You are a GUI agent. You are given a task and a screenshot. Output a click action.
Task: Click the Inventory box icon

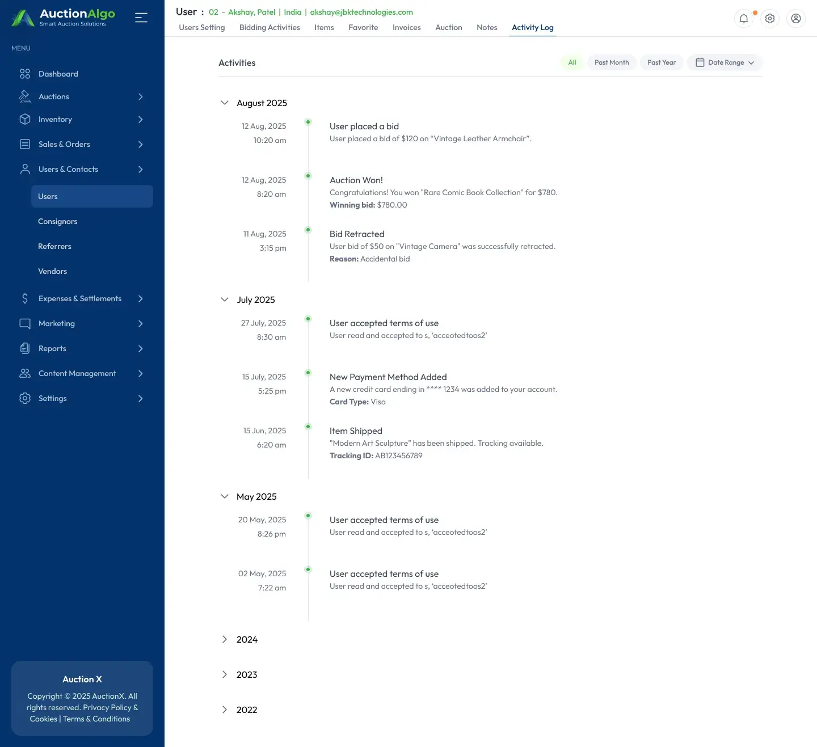[x=25, y=119]
